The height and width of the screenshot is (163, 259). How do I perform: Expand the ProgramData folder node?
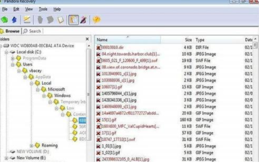point(13,58)
